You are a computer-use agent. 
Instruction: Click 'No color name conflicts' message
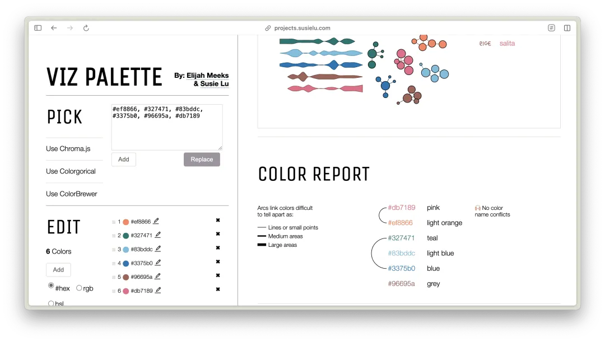pos(492,211)
